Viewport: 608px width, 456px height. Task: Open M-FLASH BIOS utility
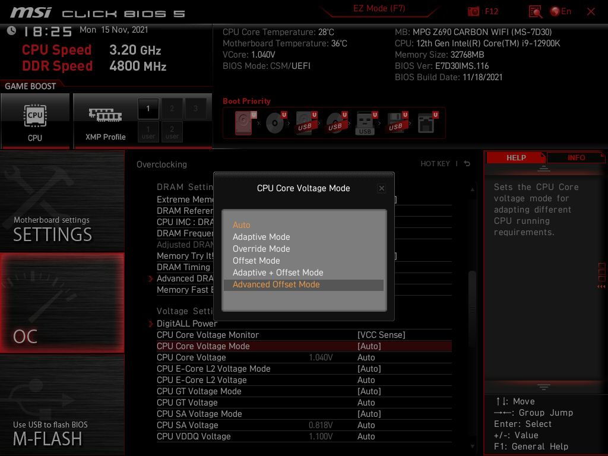point(62,405)
